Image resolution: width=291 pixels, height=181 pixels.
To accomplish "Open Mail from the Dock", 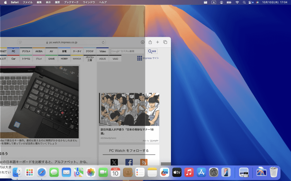I will (x=66, y=172).
